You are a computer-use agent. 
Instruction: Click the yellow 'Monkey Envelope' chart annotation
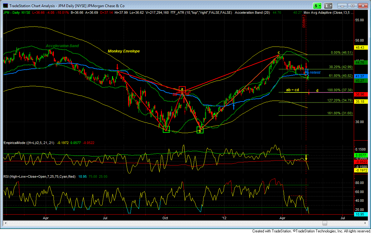tap(124, 51)
